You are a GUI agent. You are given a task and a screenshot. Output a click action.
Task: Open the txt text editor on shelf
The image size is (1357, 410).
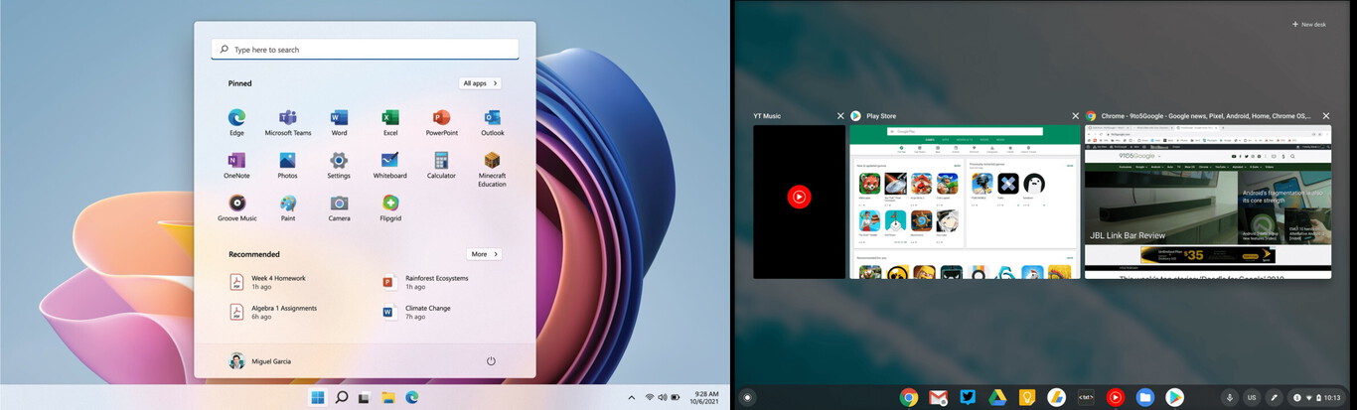(1086, 397)
